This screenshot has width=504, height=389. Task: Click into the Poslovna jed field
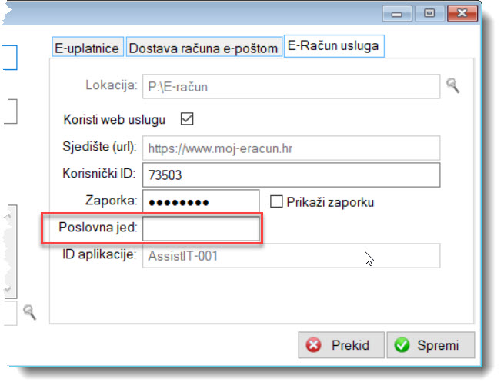point(202,229)
